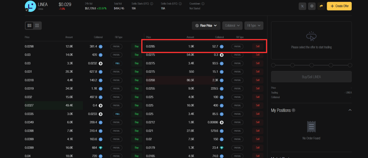Click the share arrow icon

tap(321, 6)
